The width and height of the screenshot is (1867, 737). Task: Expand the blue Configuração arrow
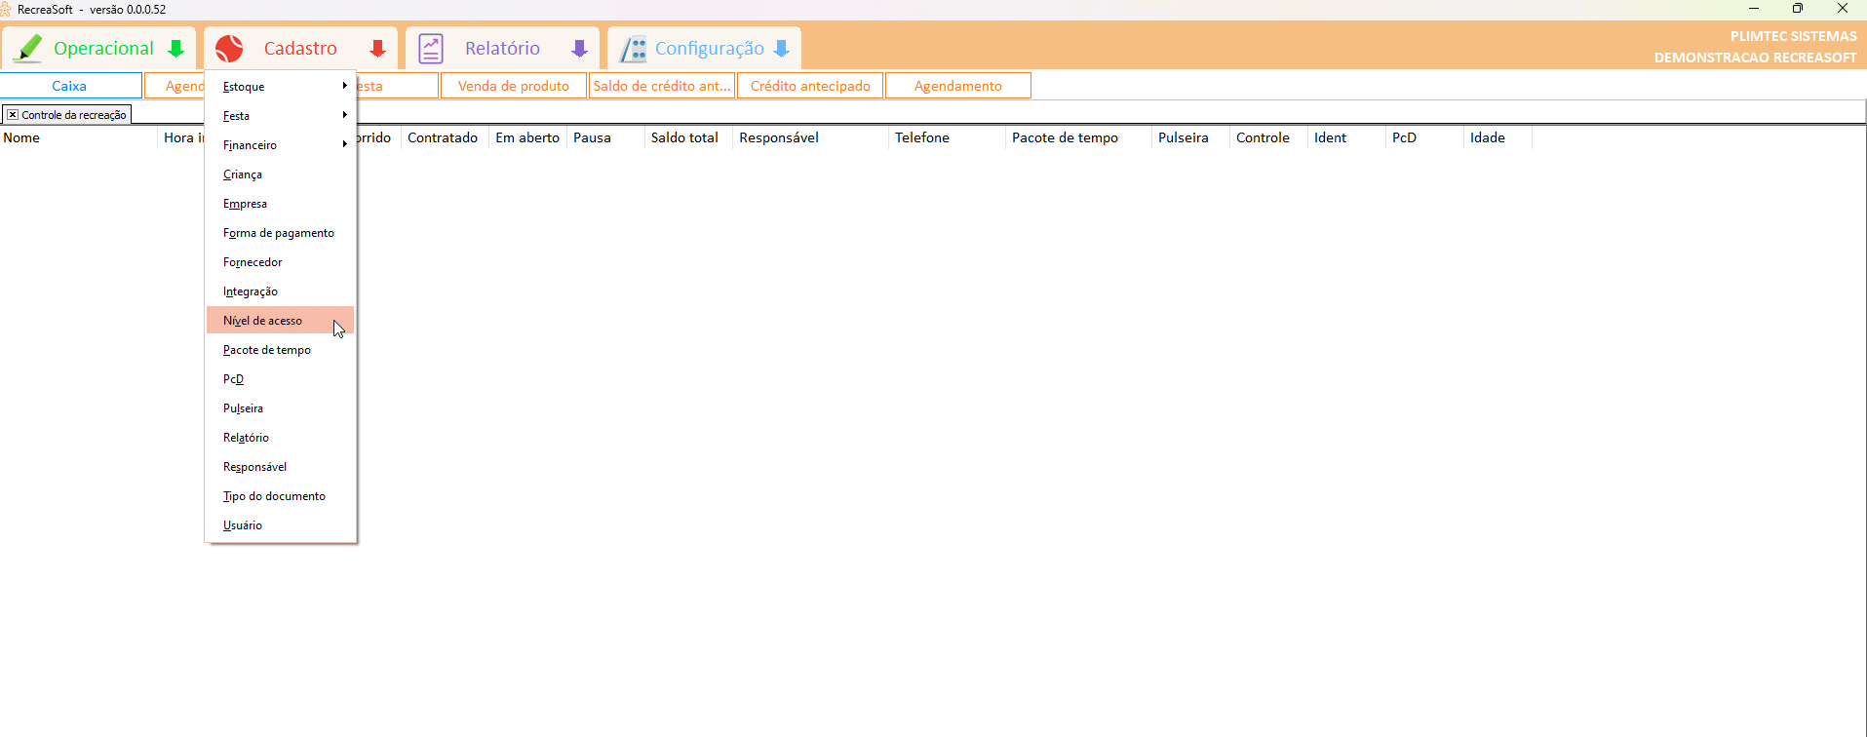pyautogui.click(x=781, y=49)
